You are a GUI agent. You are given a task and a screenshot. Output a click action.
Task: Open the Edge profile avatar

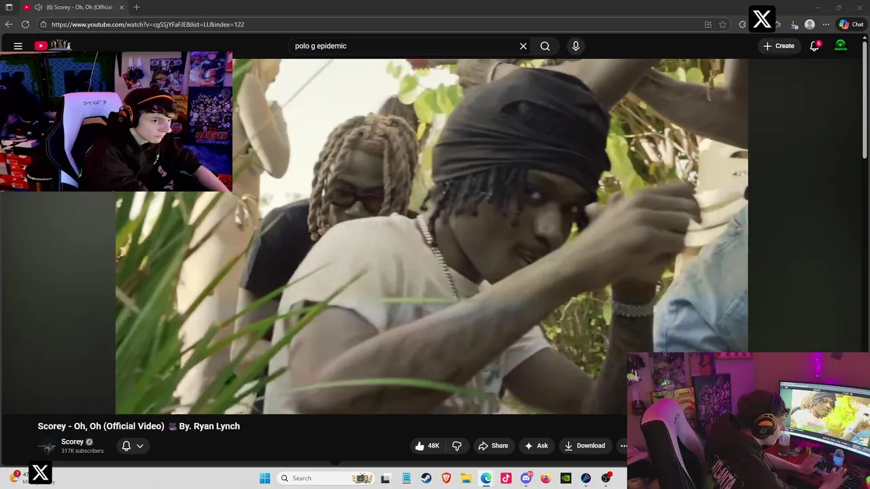click(x=810, y=24)
